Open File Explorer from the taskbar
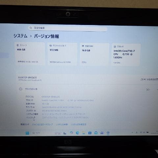 (84, 133)
